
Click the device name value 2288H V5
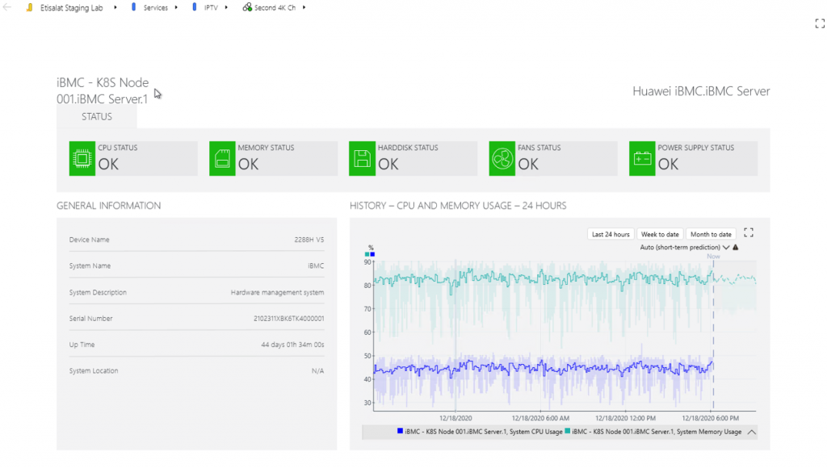click(x=309, y=240)
